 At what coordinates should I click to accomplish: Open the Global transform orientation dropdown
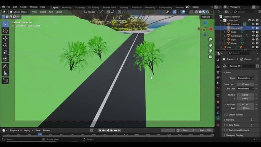91,12
